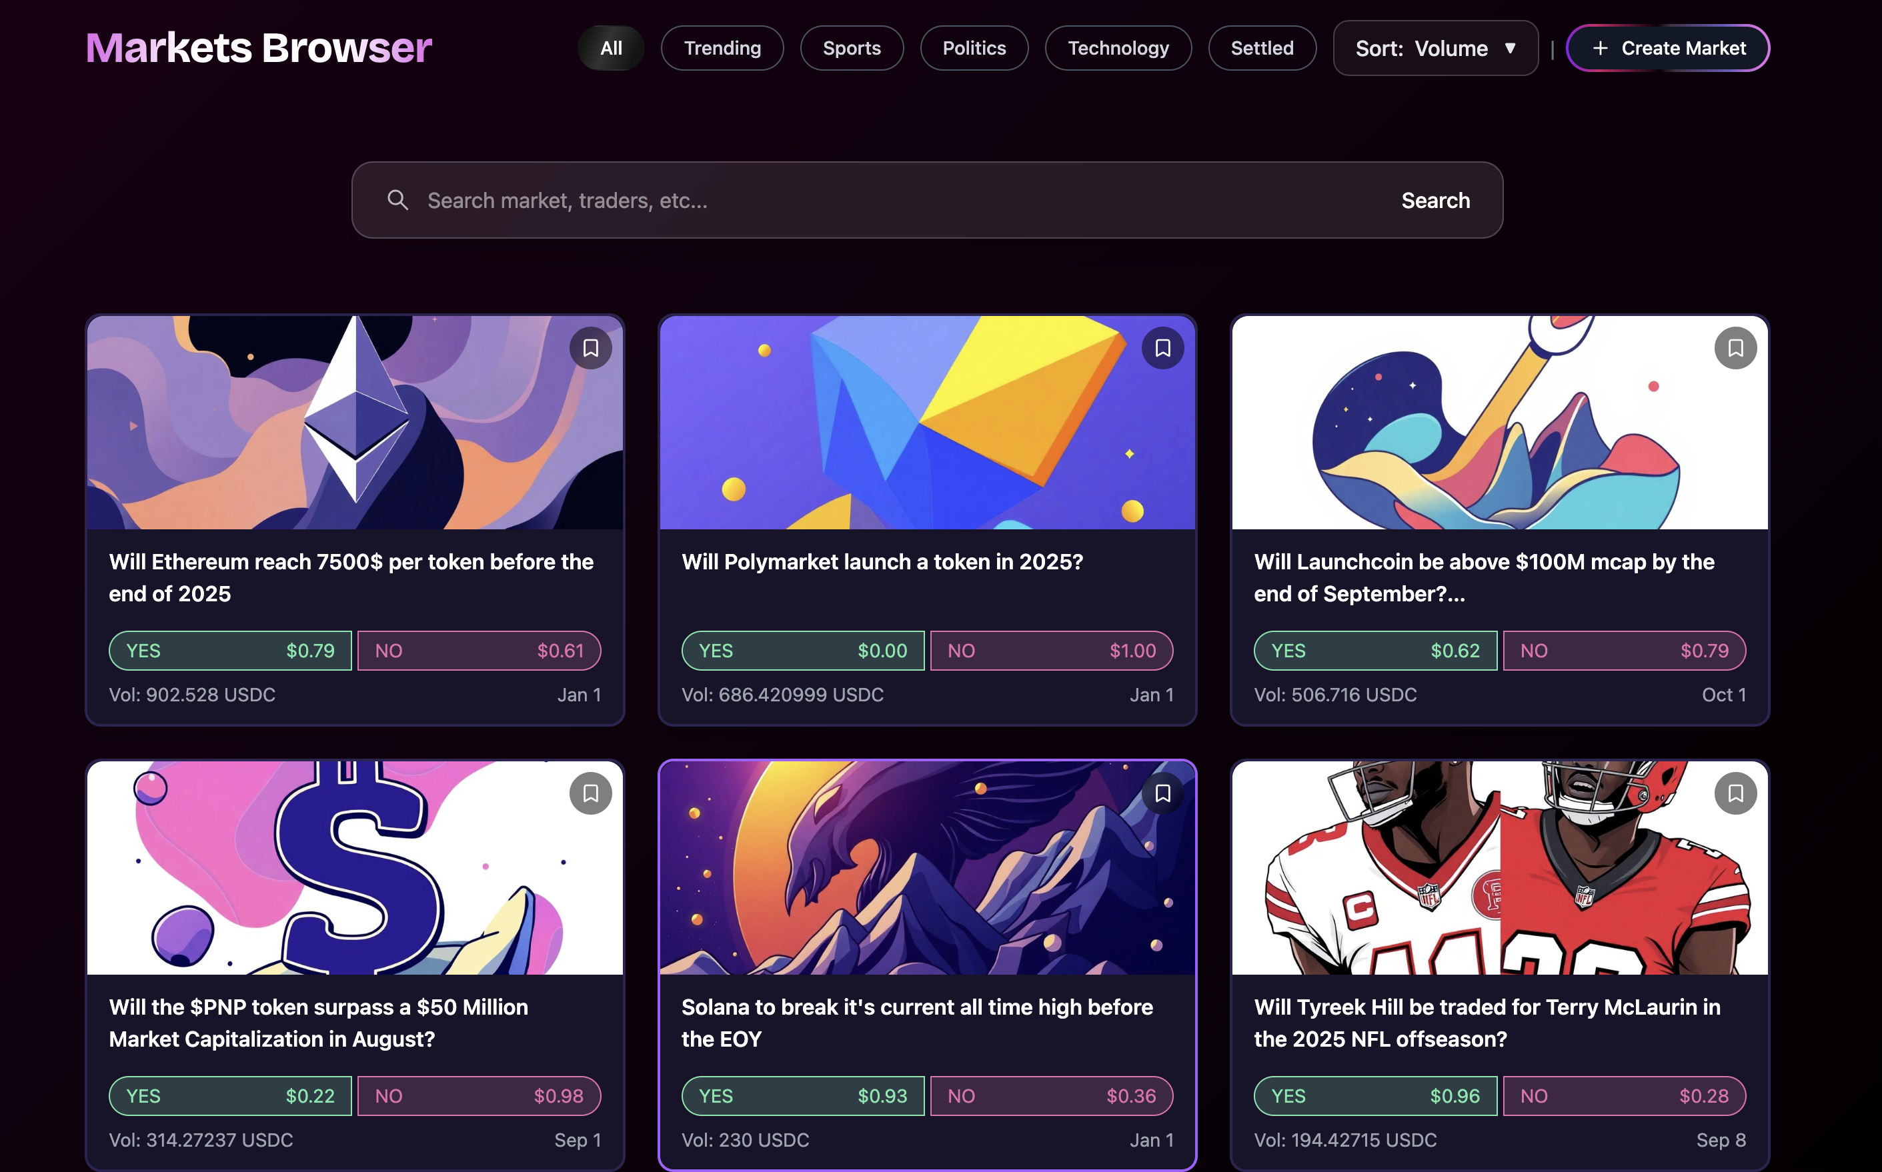This screenshot has height=1172, width=1882.
Task: Buy NO at $1.00 on Polymarket market
Action: (x=1052, y=651)
